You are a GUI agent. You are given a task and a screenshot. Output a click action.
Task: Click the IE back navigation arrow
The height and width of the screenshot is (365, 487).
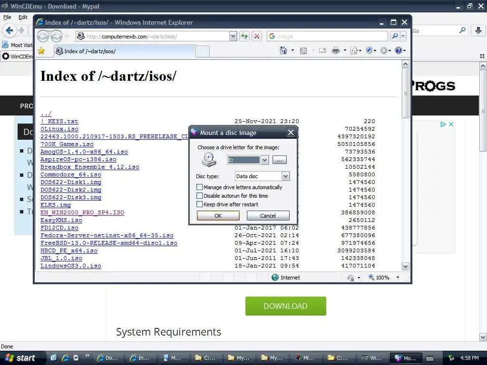coord(43,36)
